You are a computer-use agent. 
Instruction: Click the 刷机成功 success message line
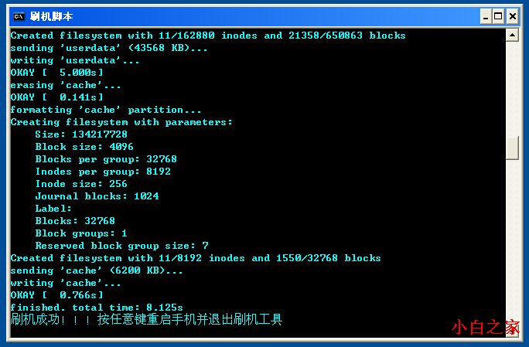pos(146,319)
